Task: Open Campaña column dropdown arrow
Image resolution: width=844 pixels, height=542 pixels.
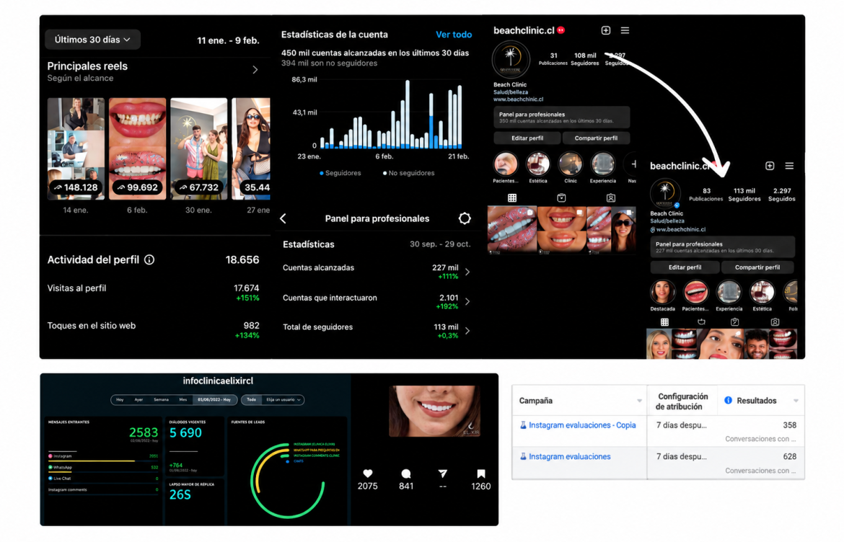Action: click(x=639, y=401)
